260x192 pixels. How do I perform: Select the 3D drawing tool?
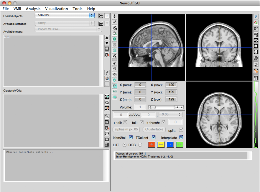click(114, 28)
